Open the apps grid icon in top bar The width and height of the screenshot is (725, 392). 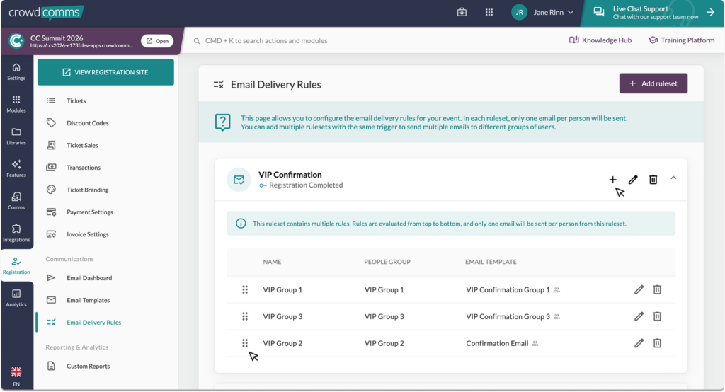point(489,12)
